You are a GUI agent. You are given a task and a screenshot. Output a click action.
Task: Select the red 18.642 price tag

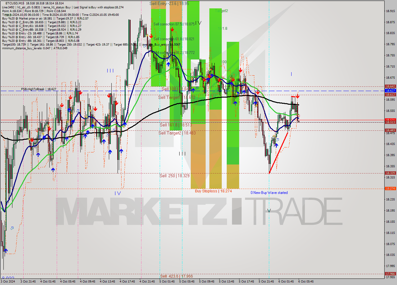coord(390,86)
